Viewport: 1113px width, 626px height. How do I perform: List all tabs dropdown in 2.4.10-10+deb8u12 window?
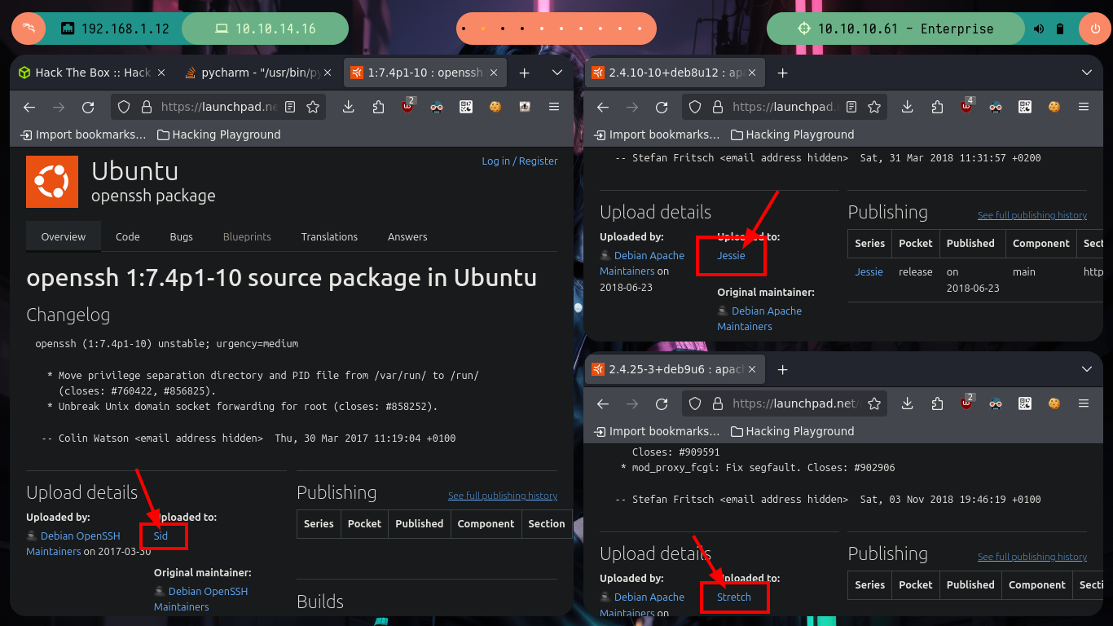tap(1087, 73)
